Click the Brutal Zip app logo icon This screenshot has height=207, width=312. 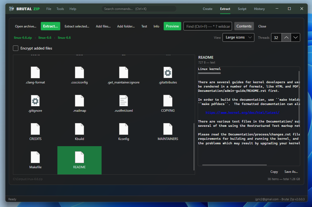point(12,9)
